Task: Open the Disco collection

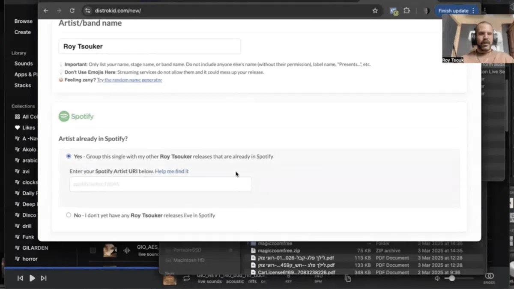Action: pos(25,215)
